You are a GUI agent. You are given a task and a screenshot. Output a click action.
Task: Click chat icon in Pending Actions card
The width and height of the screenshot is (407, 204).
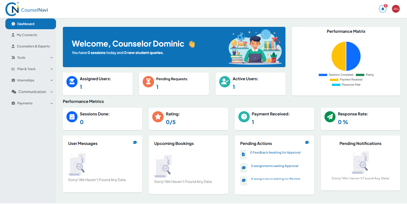(307, 143)
